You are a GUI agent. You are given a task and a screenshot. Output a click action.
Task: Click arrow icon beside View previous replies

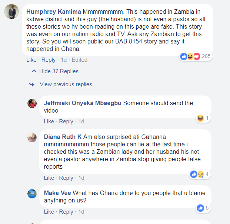click(32, 84)
